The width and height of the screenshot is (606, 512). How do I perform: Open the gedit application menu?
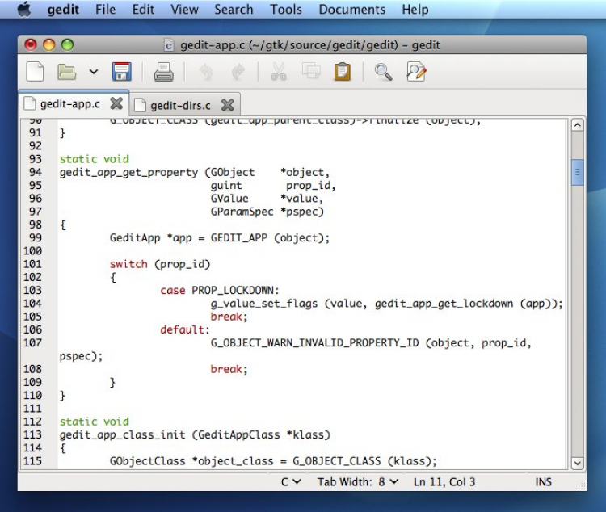(x=63, y=9)
